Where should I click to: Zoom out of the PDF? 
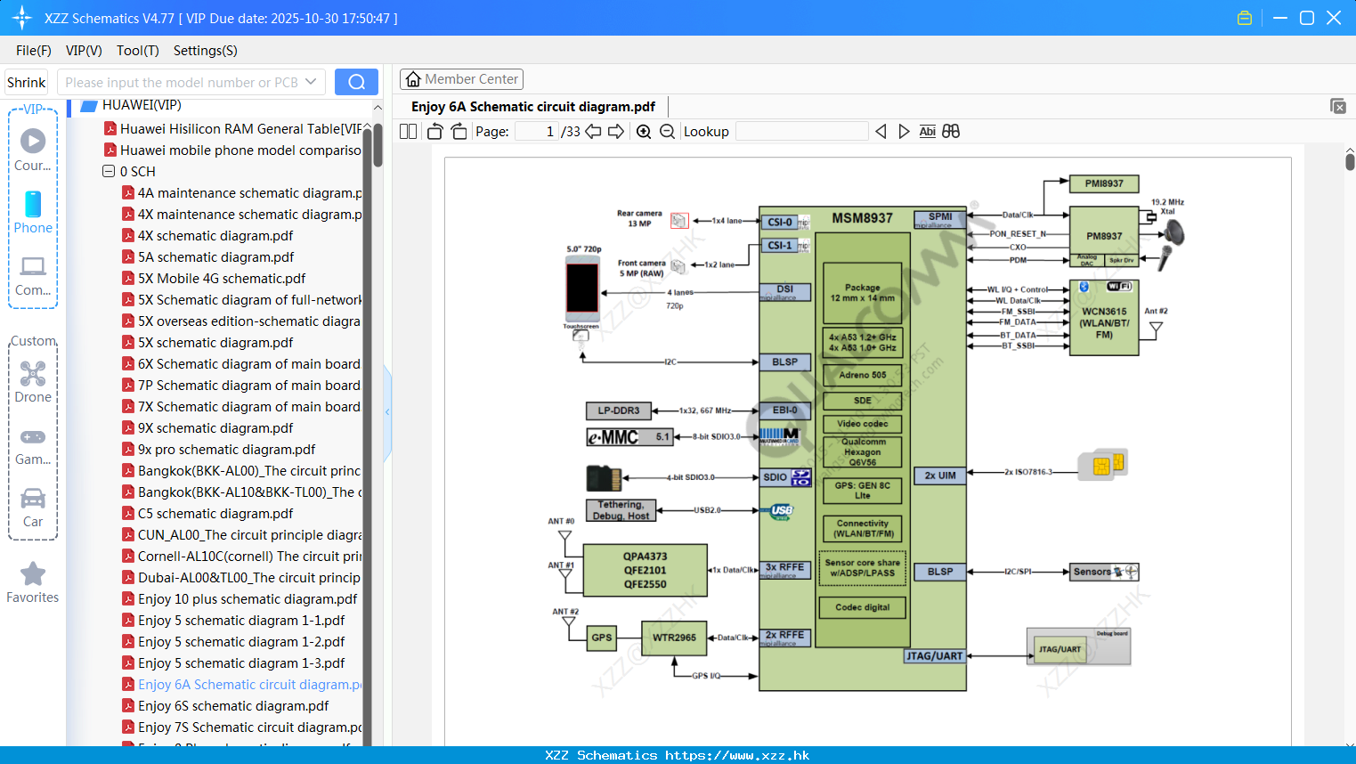(x=667, y=132)
